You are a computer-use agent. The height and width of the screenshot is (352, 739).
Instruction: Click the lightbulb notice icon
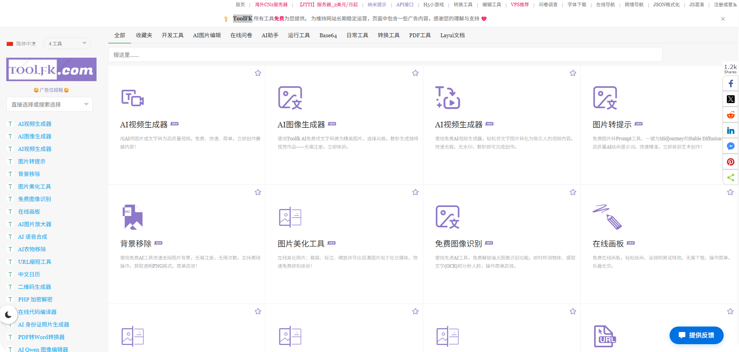coord(226,19)
